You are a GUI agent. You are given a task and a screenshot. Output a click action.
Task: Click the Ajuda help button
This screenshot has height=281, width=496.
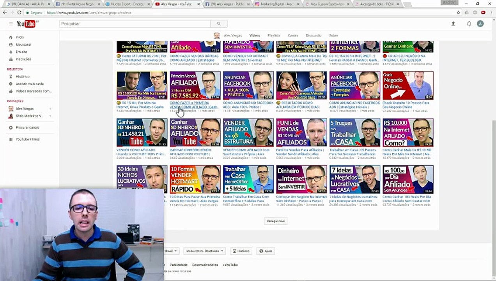tap(266, 251)
